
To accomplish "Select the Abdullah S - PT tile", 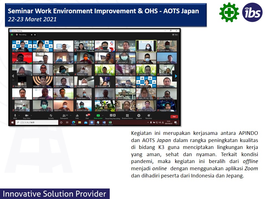I will click(x=43, y=82).
